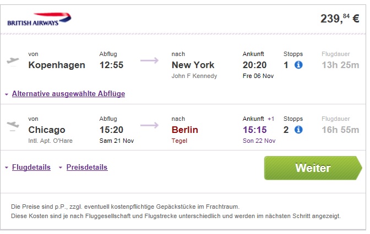This screenshot has height=234, width=370.
Task: Select the Berlin Tegel destination
Action: (x=185, y=134)
